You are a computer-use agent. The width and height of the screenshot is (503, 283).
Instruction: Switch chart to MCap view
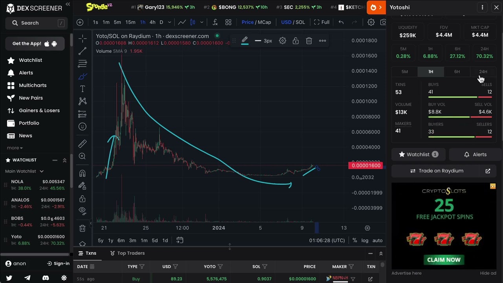(x=264, y=22)
